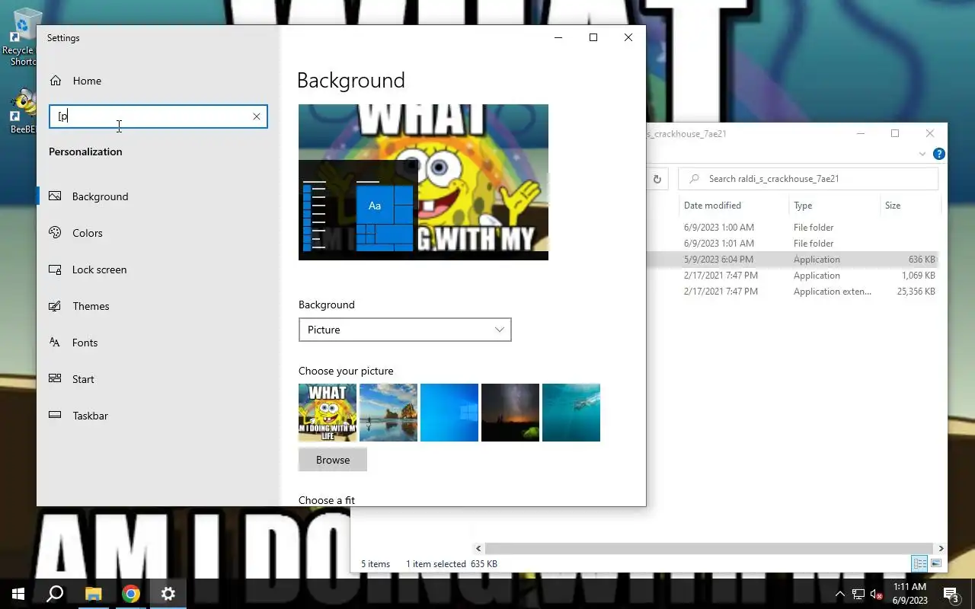This screenshot has width=975, height=609.
Task: Click the muted volume tray icon
Action: point(876,594)
